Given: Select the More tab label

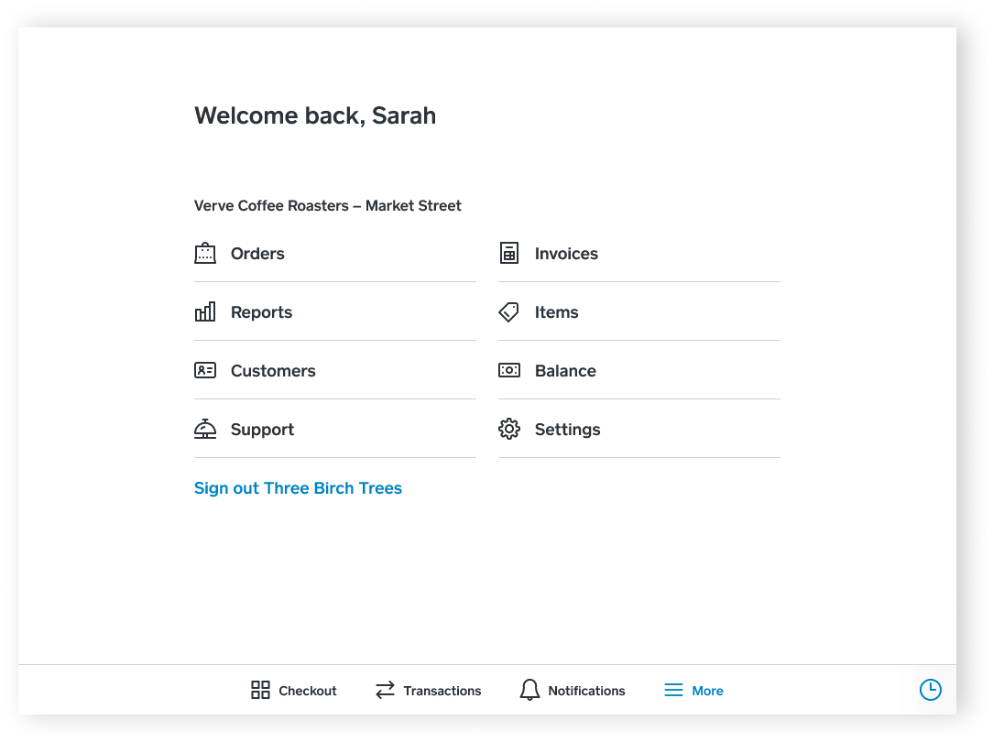Looking at the screenshot, I should click(707, 691).
